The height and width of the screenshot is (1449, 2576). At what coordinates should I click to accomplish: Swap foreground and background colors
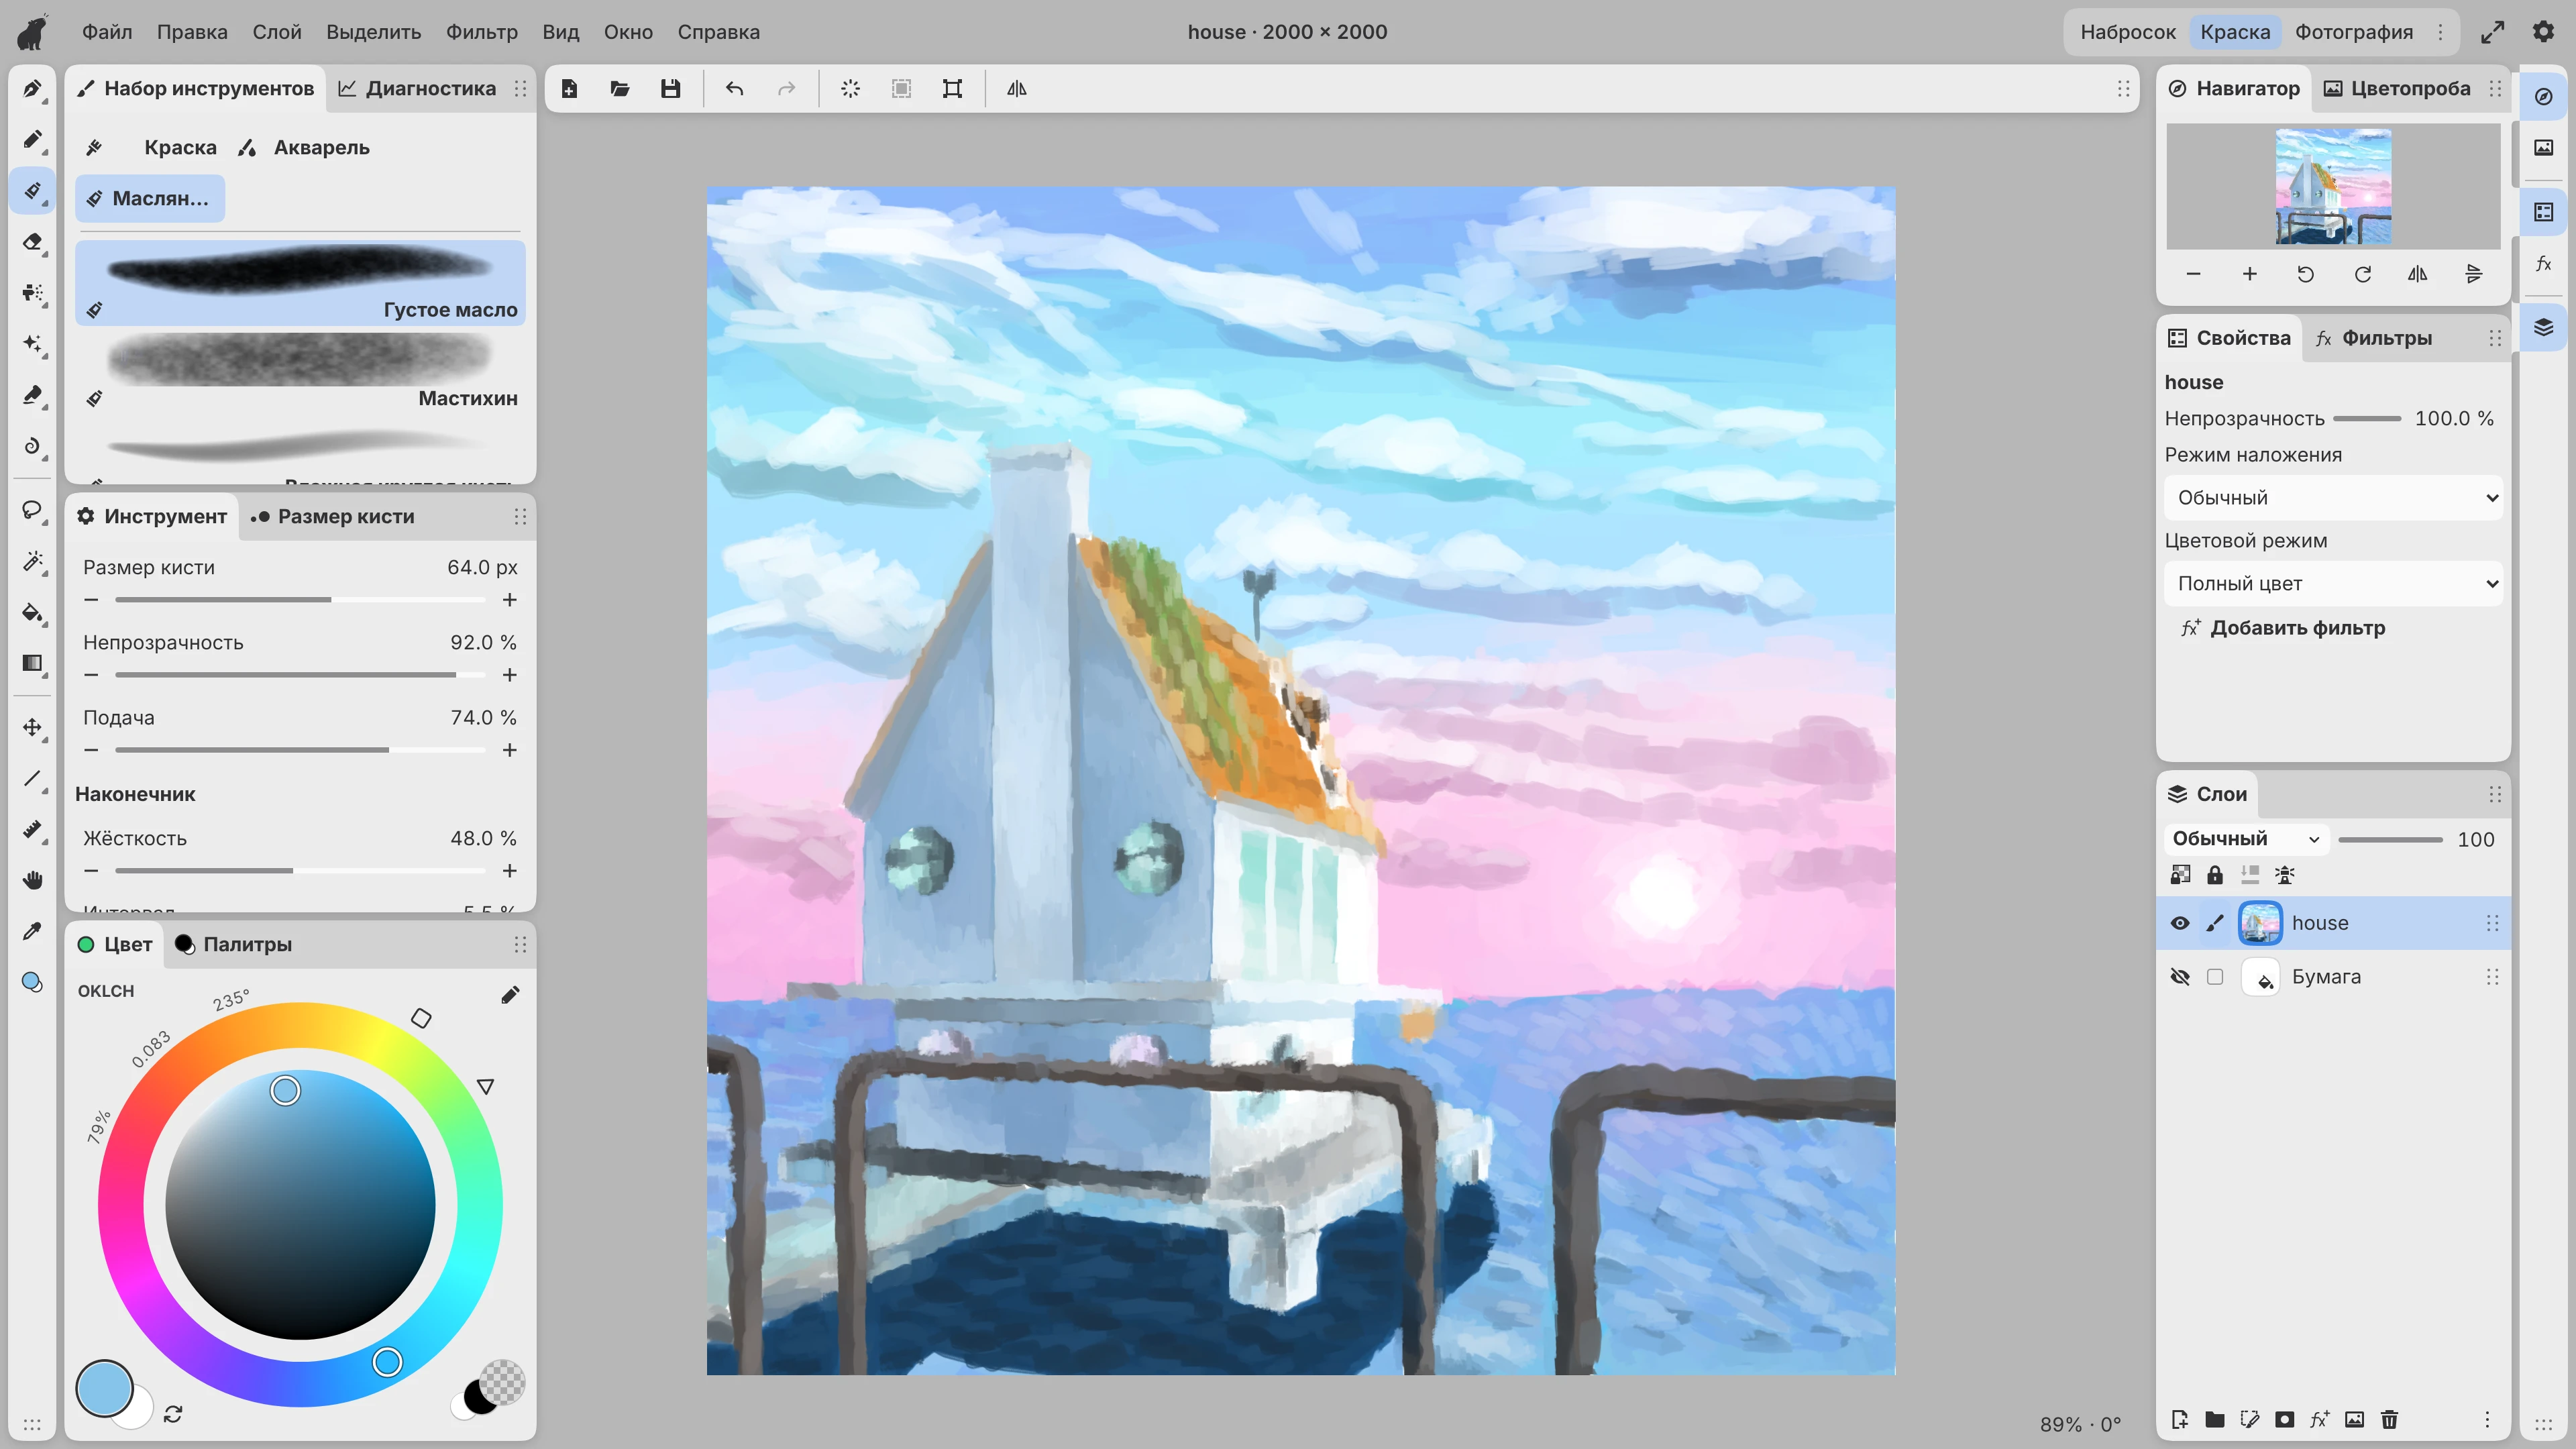click(173, 1413)
